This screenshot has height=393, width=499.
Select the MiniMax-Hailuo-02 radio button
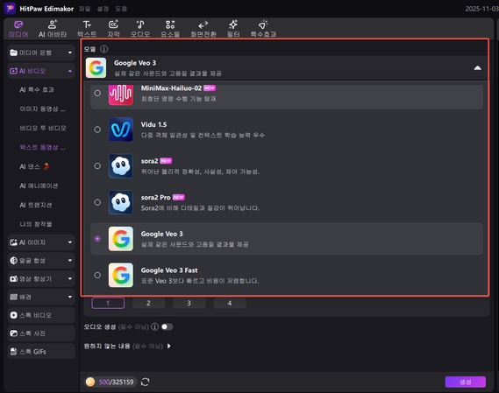tap(97, 93)
